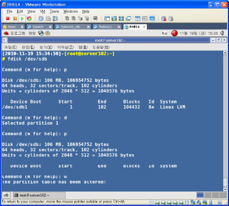Click the printer device status icon
The image size is (229, 206).
[x=205, y=202]
